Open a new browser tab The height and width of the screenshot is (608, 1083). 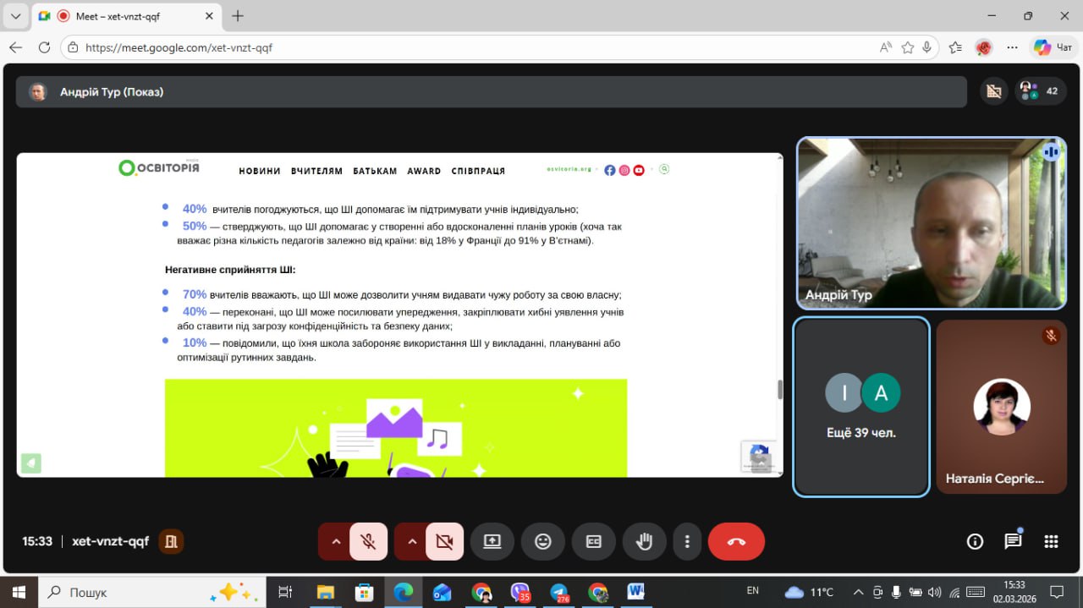pos(238,16)
